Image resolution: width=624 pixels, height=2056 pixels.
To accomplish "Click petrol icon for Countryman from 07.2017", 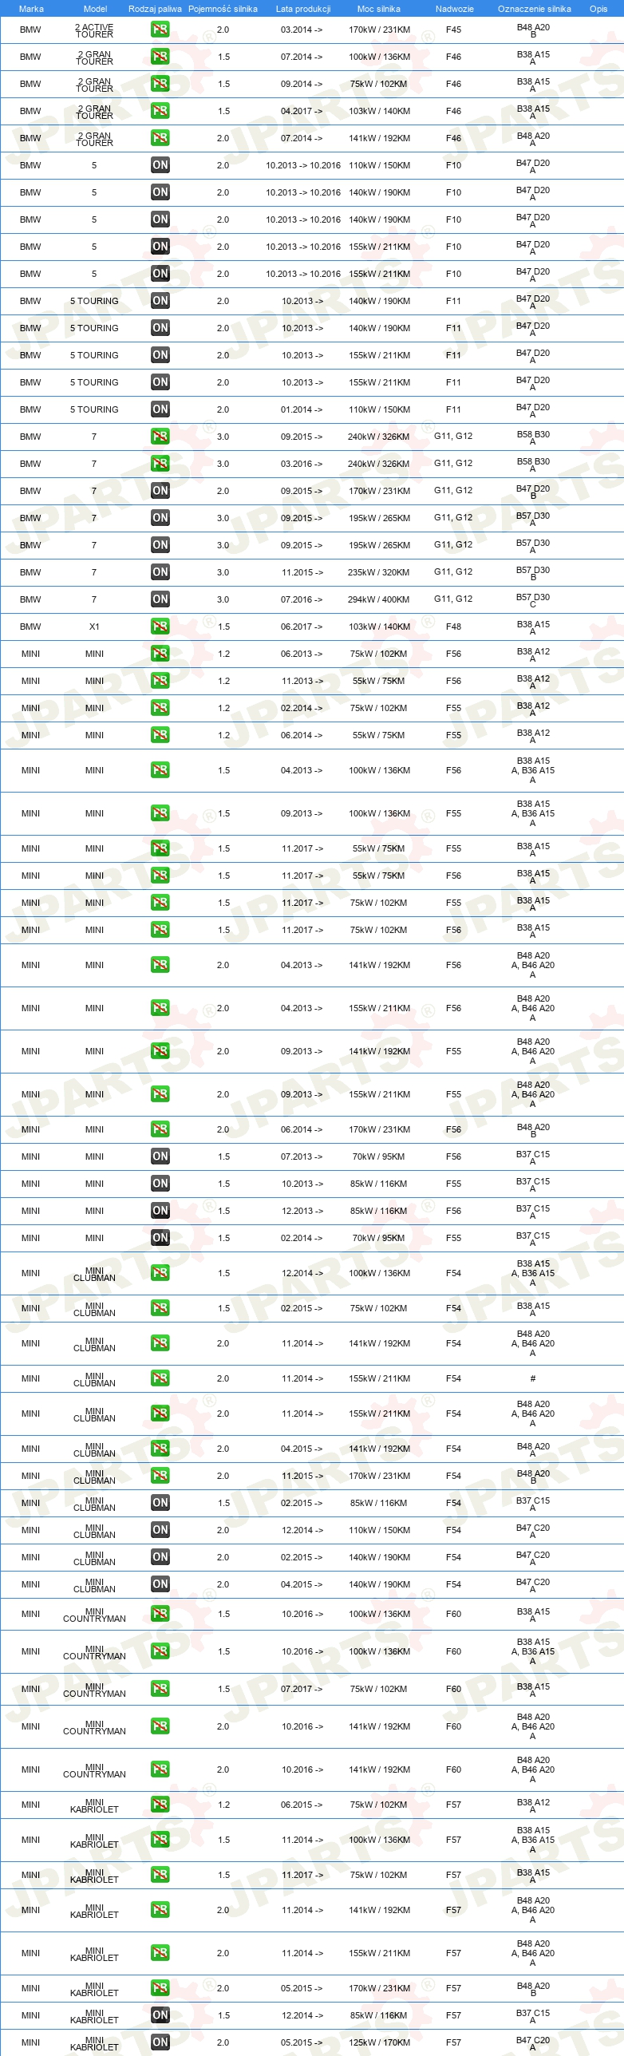I will point(160,1689).
